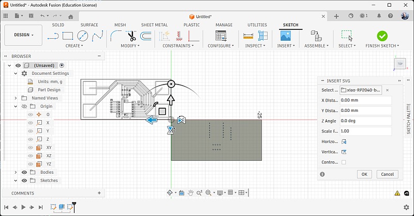Screen dimensions: 414x216
Task: Select the Line sketch tool
Action: point(53,36)
